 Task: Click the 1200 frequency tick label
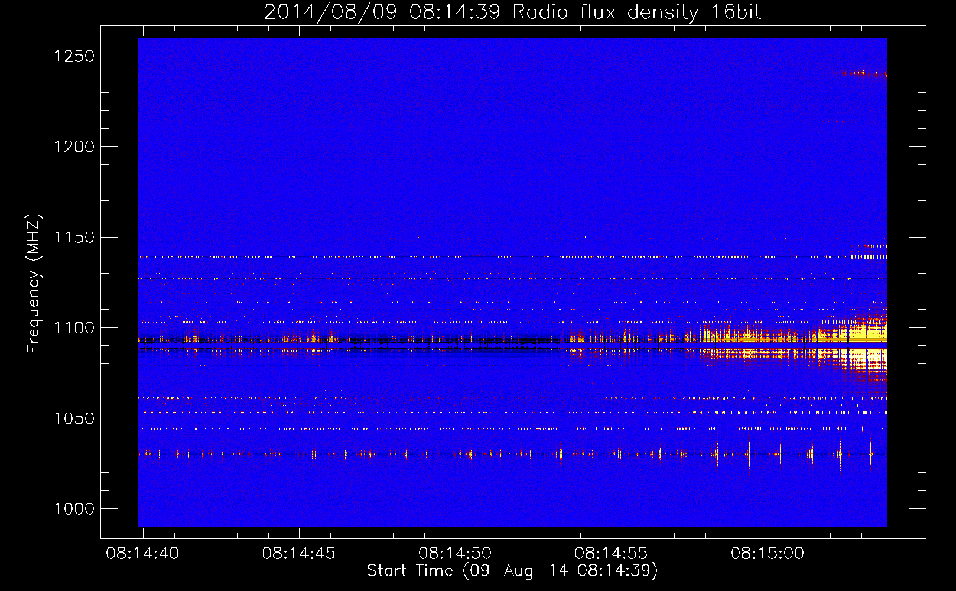pyautogui.click(x=74, y=147)
